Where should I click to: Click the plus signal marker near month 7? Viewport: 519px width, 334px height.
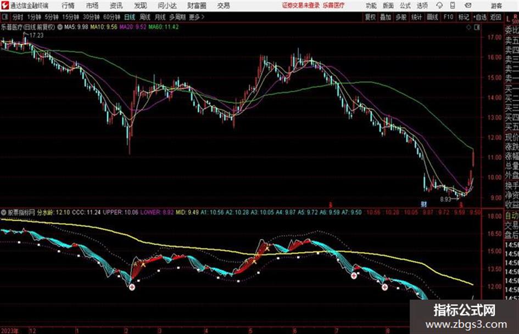coord(354,275)
